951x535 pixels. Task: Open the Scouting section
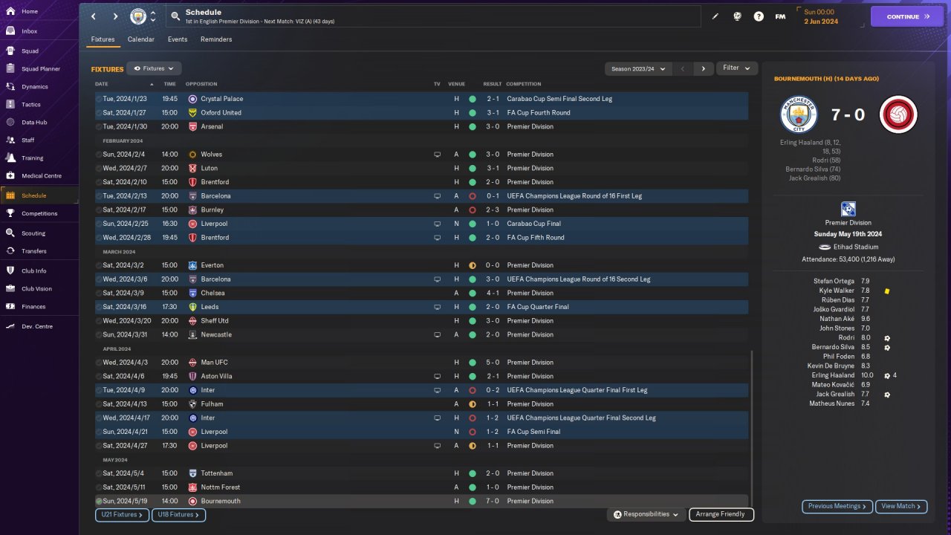tap(39, 233)
